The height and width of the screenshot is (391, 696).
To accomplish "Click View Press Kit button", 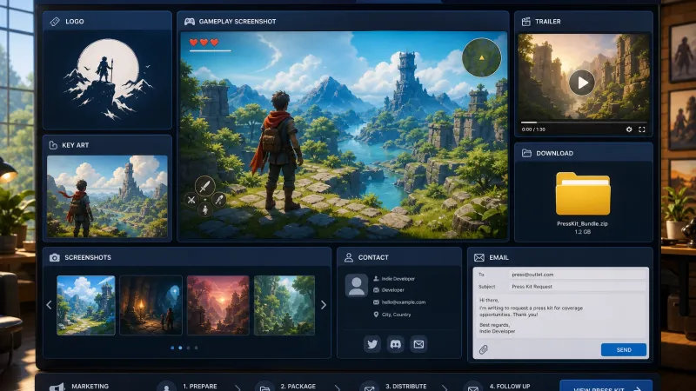I will click(606, 386).
